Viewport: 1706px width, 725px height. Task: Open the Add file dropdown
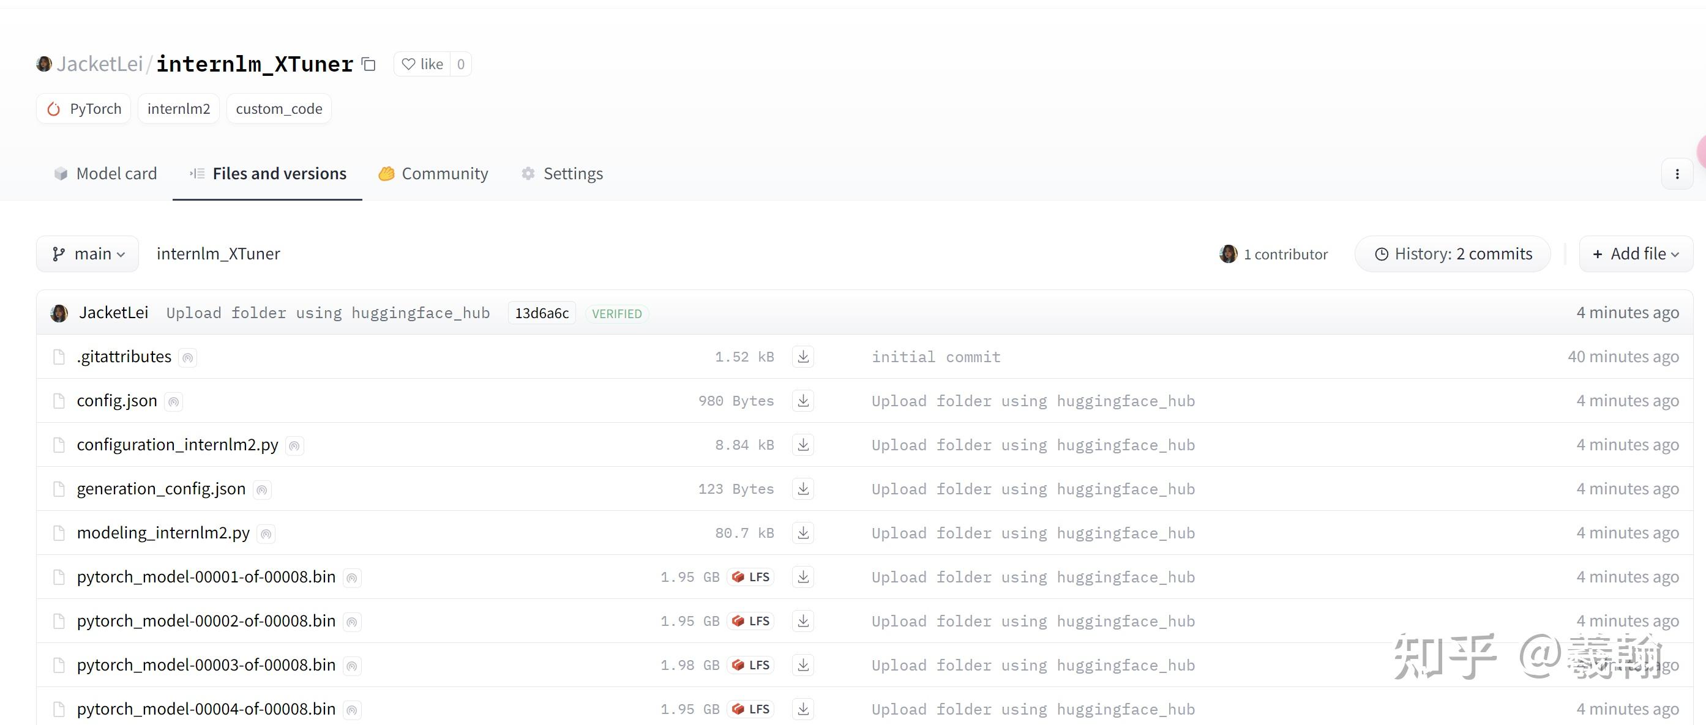(1635, 255)
